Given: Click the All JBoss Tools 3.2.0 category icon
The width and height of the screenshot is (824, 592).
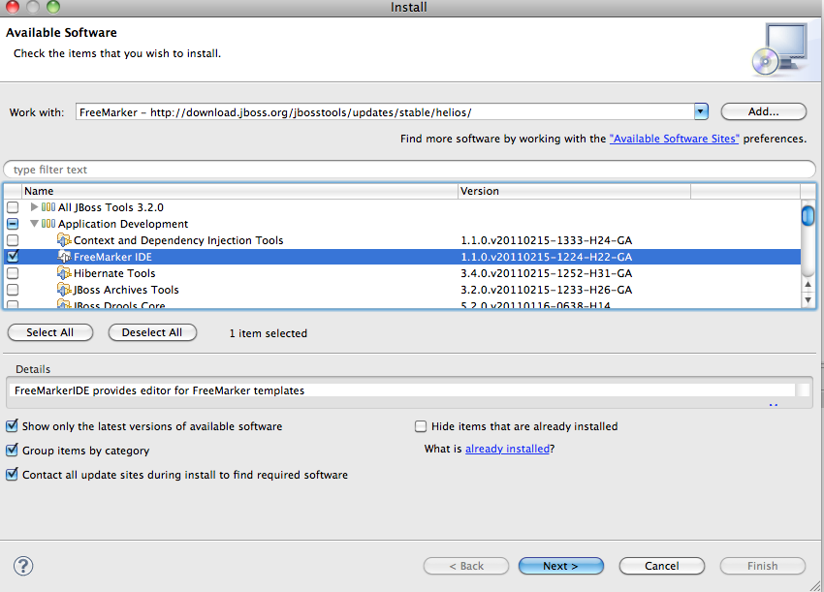Looking at the screenshot, I should [x=48, y=207].
